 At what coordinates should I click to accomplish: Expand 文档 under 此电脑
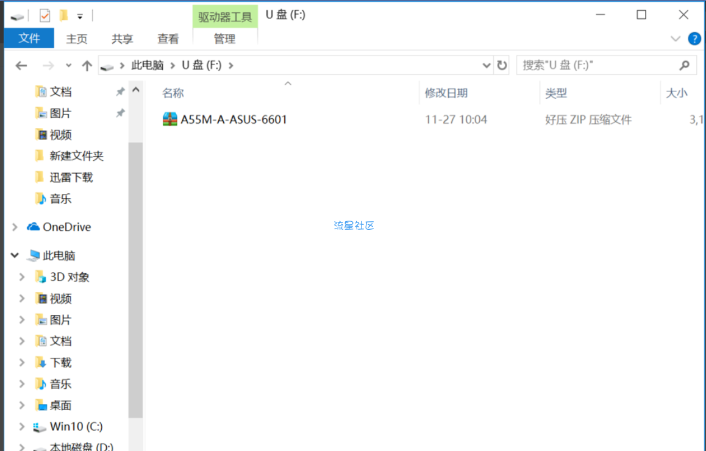21,341
